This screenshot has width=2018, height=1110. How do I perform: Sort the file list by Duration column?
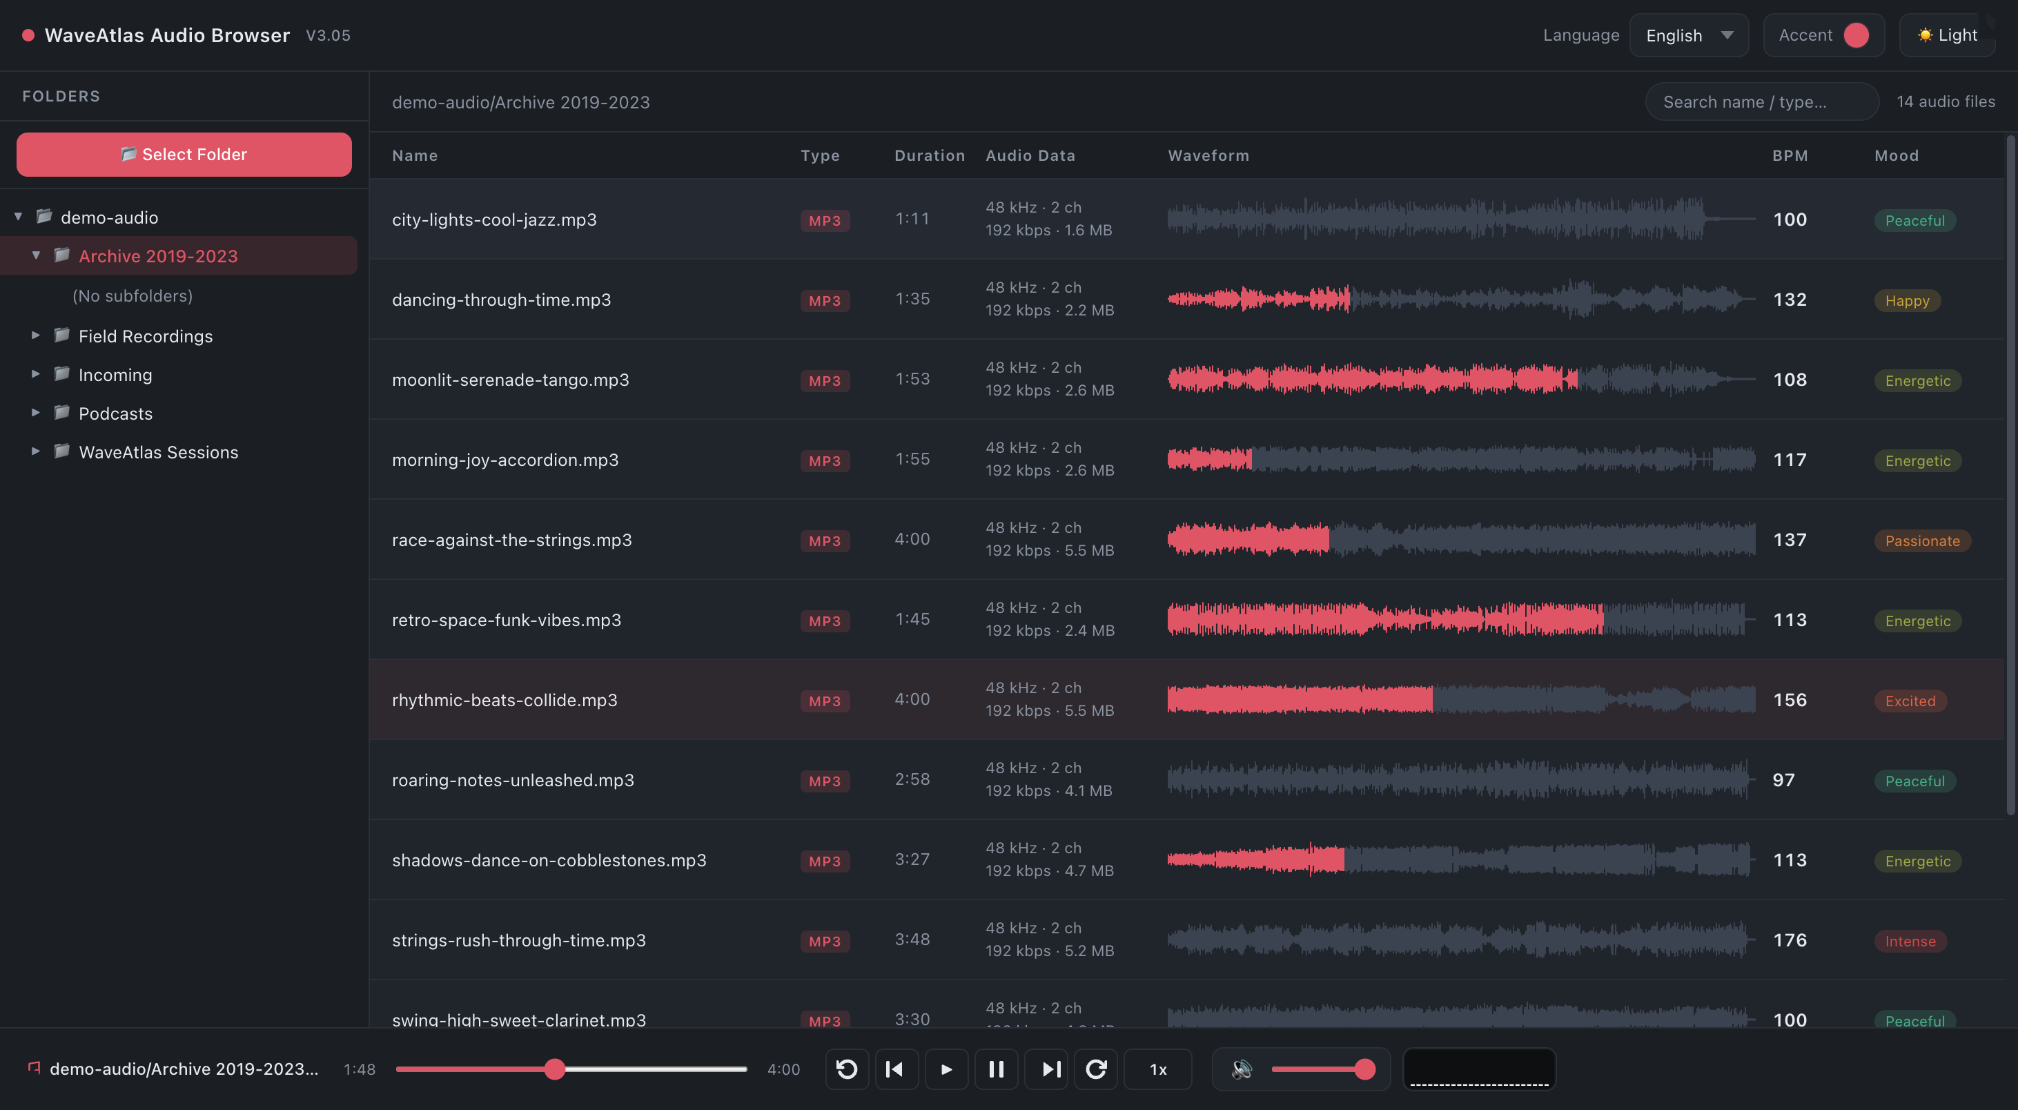[930, 155]
